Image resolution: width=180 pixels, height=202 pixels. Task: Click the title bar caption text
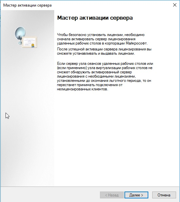(27, 5)
